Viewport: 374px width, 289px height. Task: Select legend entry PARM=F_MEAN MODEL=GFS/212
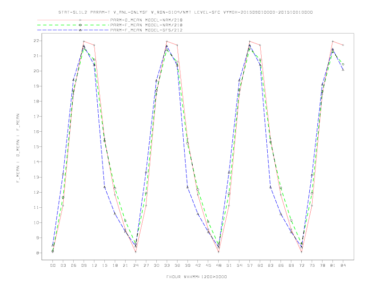tap(146, 30)
